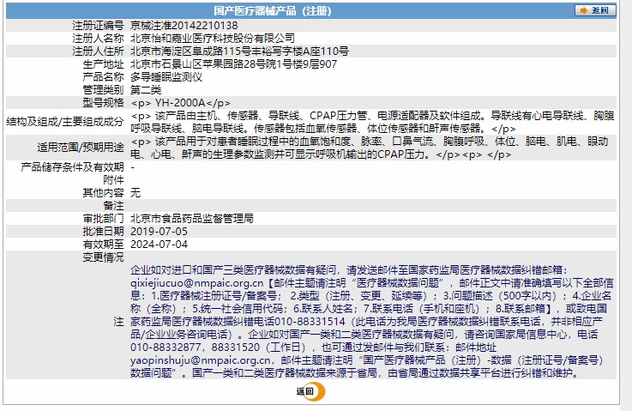Click the 批准日期 field label

pyautogui.click(x=103, y=232)
